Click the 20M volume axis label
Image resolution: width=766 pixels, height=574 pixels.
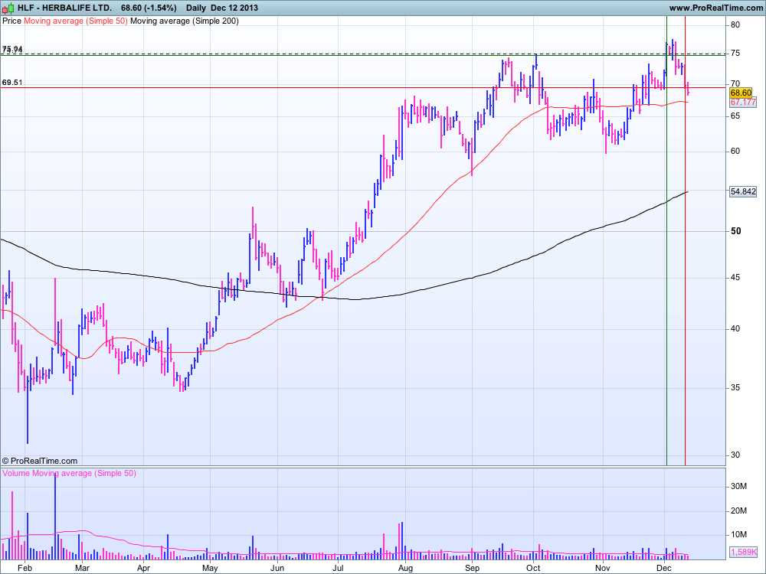(738, 511)
